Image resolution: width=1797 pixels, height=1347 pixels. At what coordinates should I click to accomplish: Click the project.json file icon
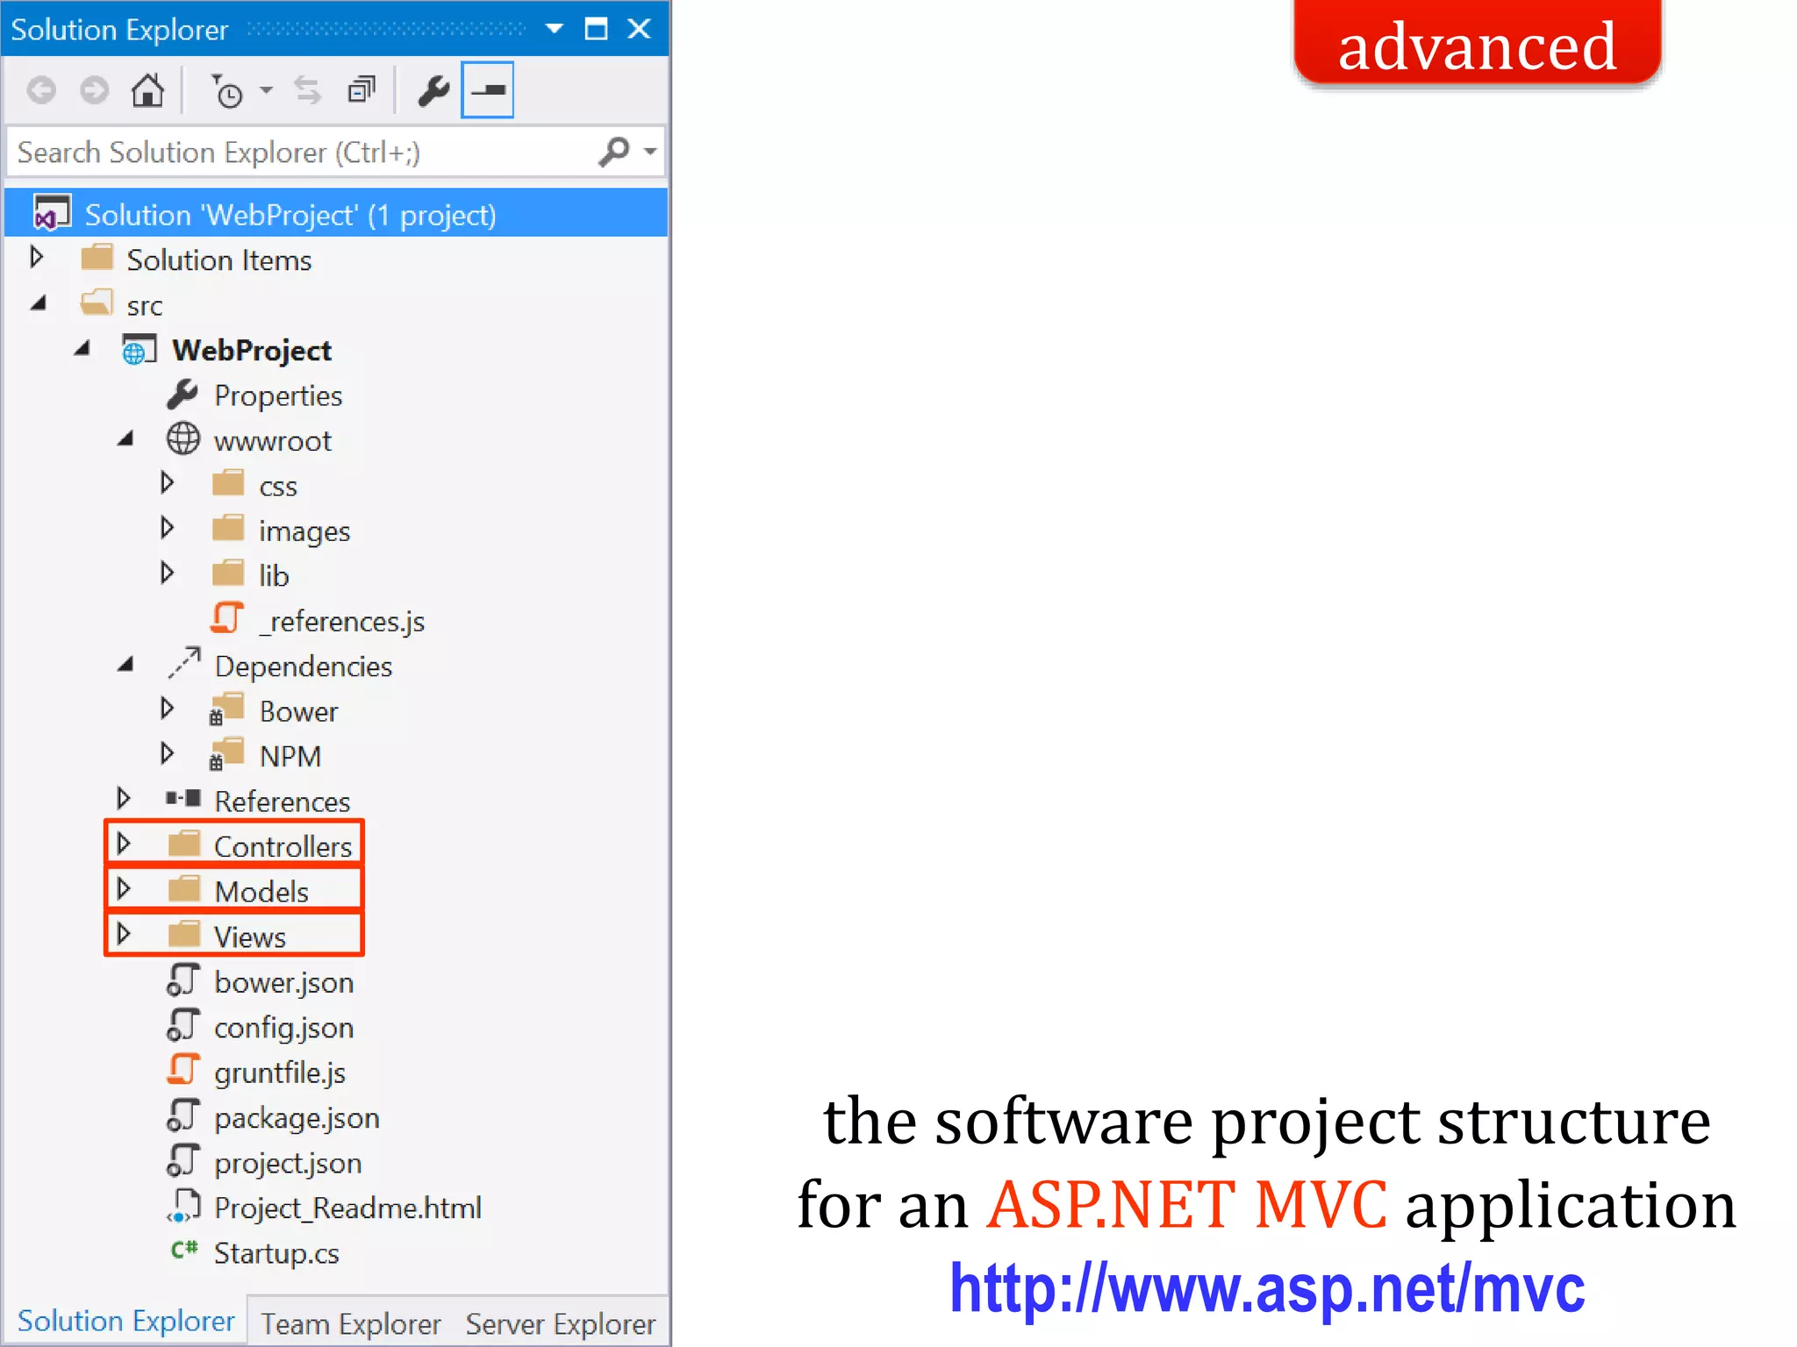coord(183,1160)
